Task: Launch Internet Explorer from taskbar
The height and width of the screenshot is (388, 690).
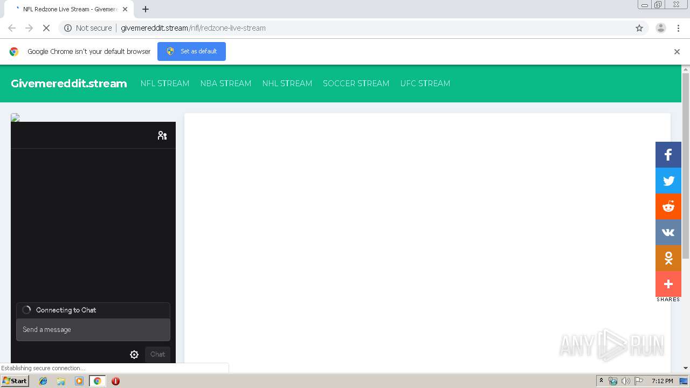Action: pyautogui.click(x=43, y=381)
